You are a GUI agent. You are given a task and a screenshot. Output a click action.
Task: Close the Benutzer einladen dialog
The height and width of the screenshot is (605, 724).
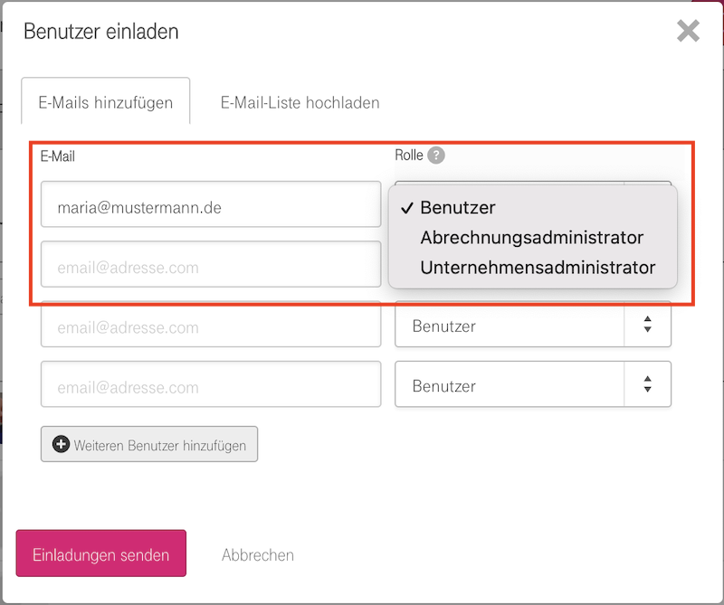point(688,32)
